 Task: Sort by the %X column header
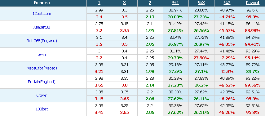pyautogui.click(x=201, y=3)
